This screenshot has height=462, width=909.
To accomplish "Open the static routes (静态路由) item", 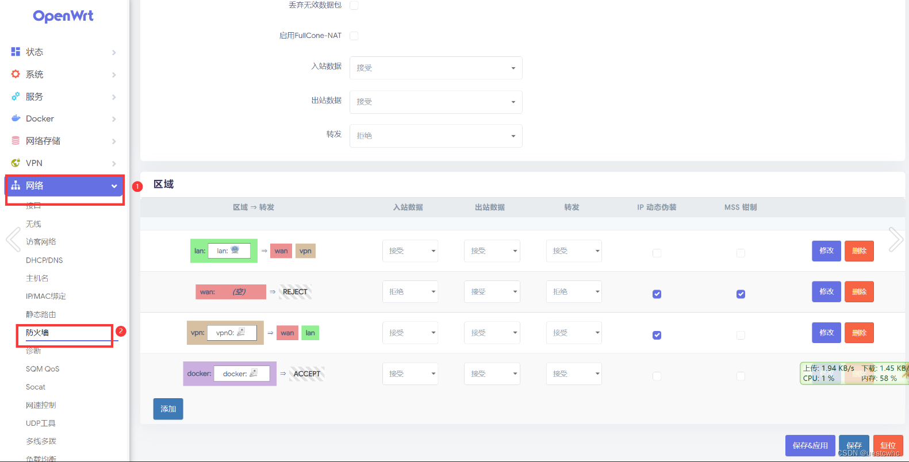I will [41, 314].
